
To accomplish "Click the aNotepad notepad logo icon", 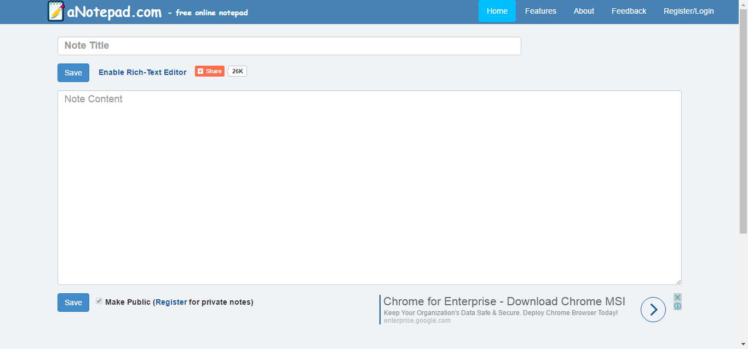I will point(57,11).
